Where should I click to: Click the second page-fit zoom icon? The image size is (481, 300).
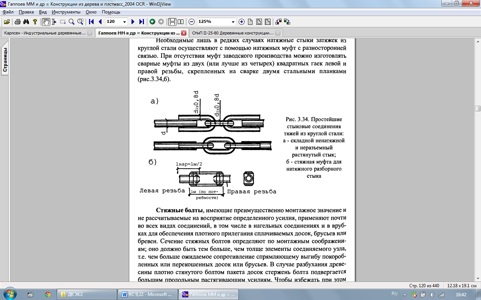point(259,22)
